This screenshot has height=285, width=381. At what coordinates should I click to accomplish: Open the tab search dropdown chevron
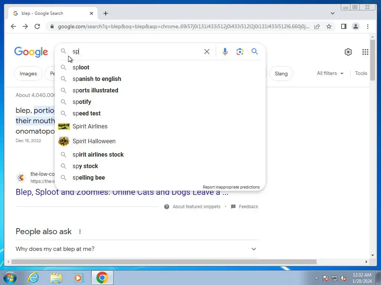(332, 13)
